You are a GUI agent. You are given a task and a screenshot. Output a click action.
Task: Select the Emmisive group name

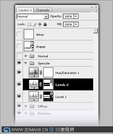tap(44, 114)
